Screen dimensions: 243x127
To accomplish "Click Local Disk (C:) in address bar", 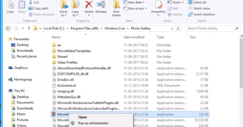I will coord(54,28).
